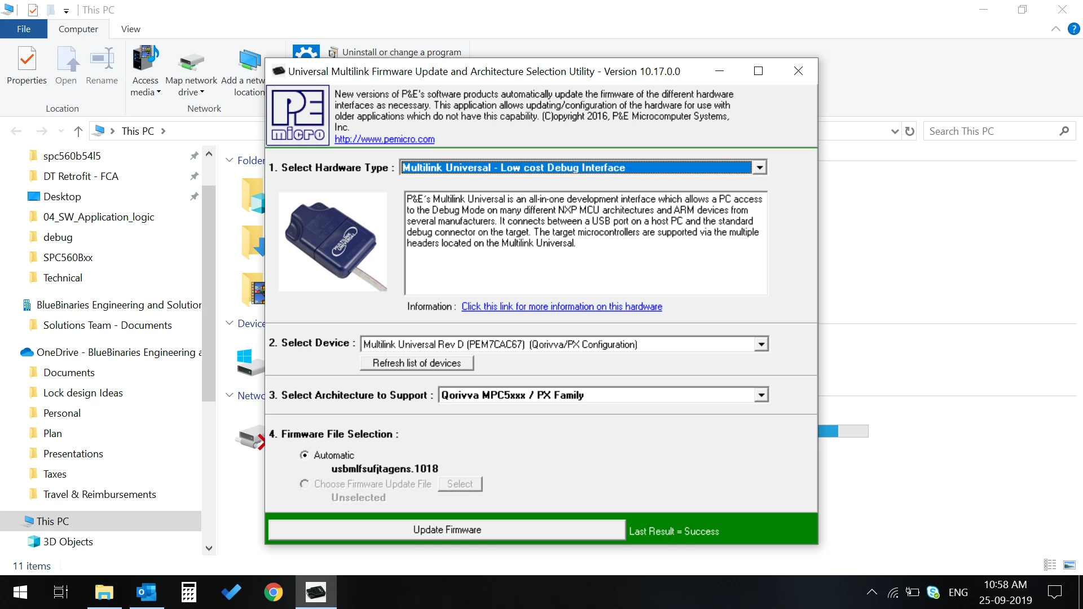The width and height of the screenshot is (1083, 609).
Task: Open the Select Device dropdown
Action: click(761, 344)
